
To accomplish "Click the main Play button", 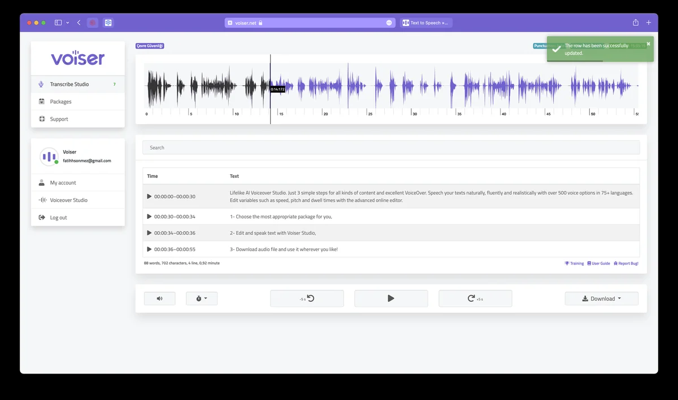I will pos(391,298).
